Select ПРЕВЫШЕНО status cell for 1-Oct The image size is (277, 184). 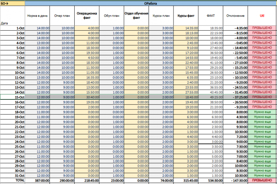262,28
